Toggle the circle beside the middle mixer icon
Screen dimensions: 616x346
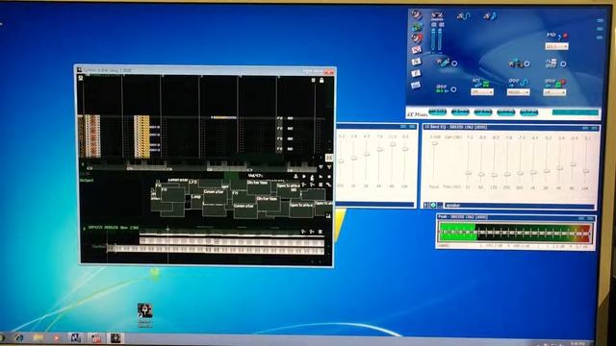click(526, 63)
